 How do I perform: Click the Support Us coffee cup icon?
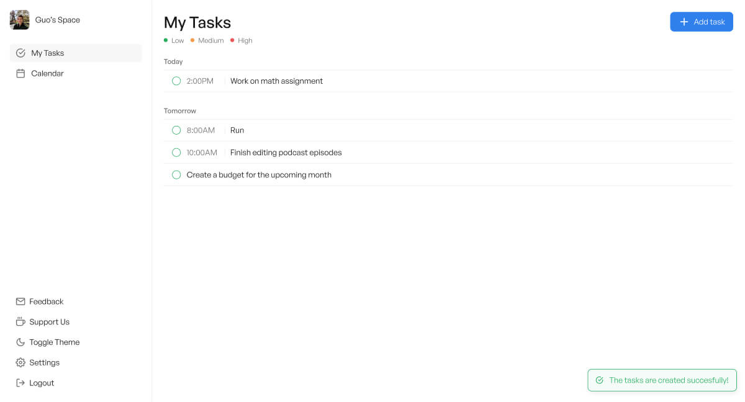click(20, 322)
